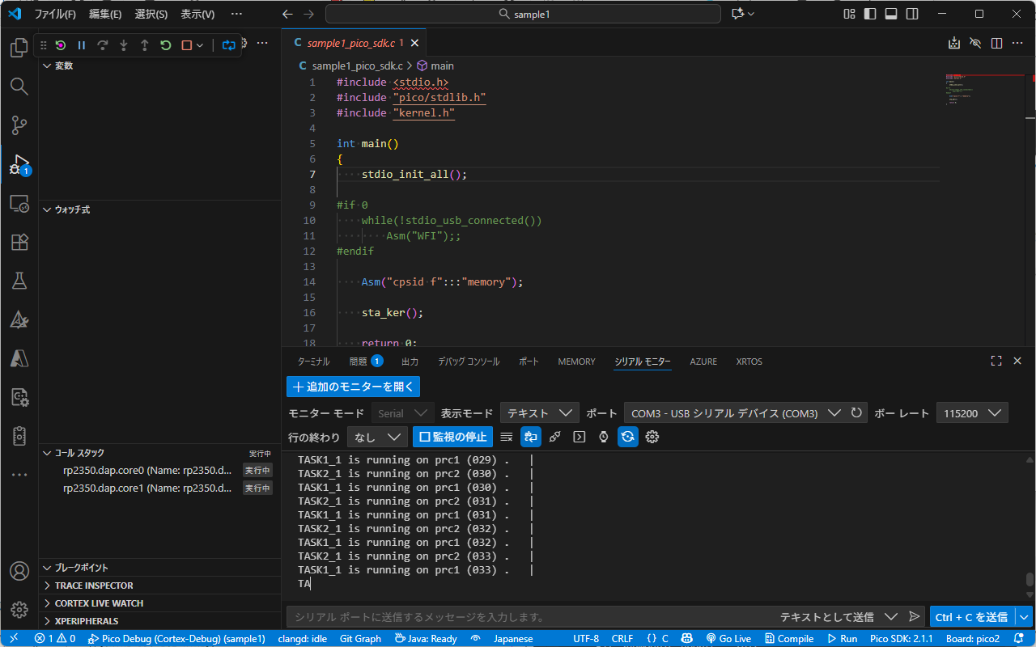The height and width of the screenshot is (647, 1036).
Task: Open the 表示モード テキスト dropdown
Action: click(x=539, y=413)
